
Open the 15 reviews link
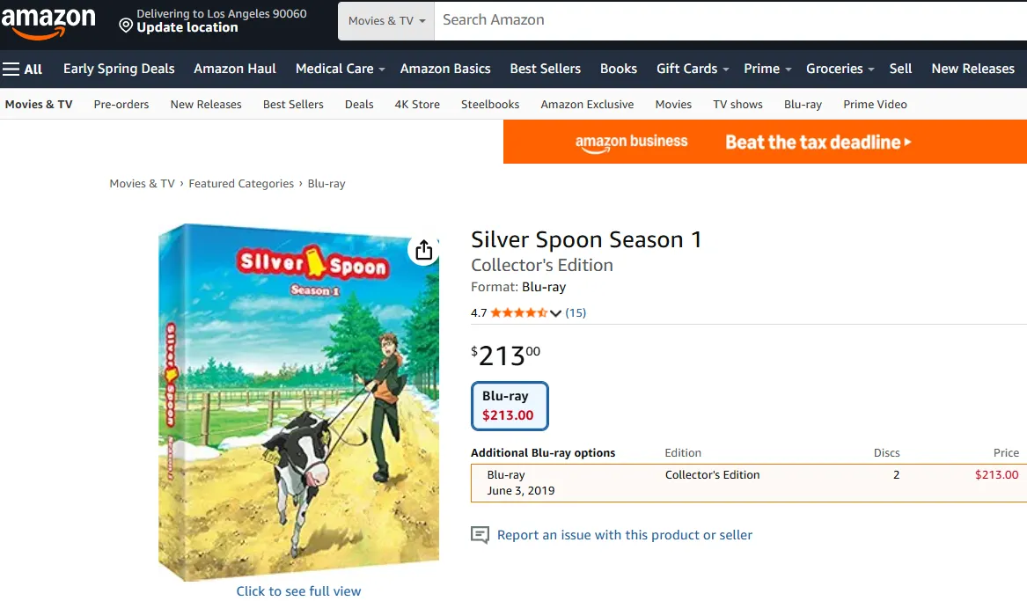576,312
